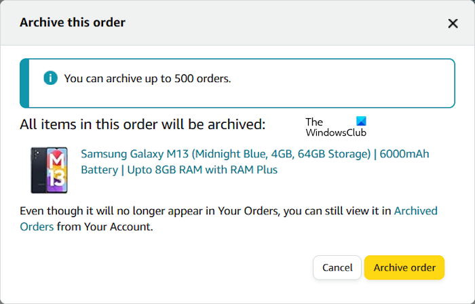The width and height of the screenshot is (475, 304).
Task: Click the 'Archive this order' dialog title
Action: (x=73, y=22)
